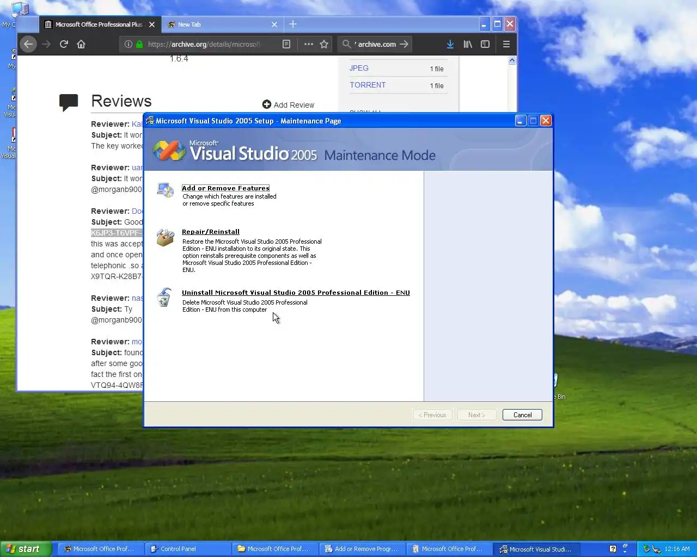Reload the page in Firefox
Image resolution: width=697 pixels, height=557 pixels.
(64, 44)
